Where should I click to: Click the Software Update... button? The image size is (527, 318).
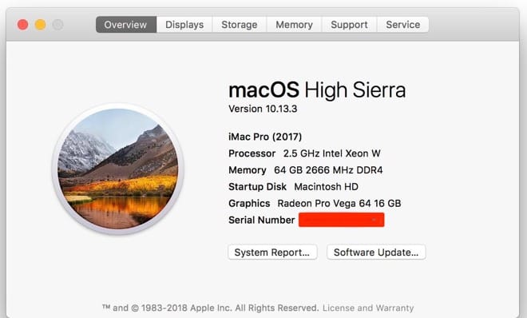pos(376,252)
